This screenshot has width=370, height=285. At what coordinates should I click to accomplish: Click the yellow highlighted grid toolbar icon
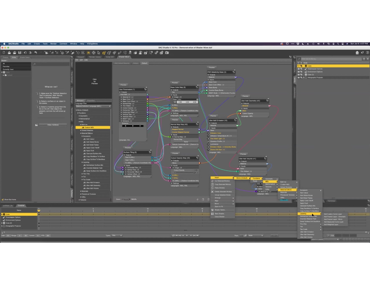coord(88,53)
